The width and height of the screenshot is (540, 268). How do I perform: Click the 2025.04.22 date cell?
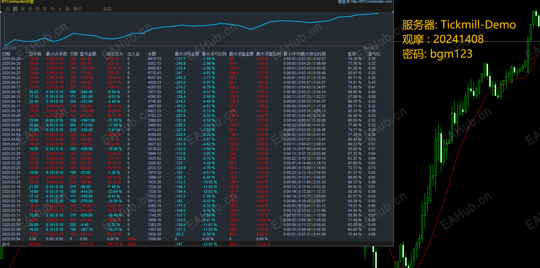click(11, 78)
